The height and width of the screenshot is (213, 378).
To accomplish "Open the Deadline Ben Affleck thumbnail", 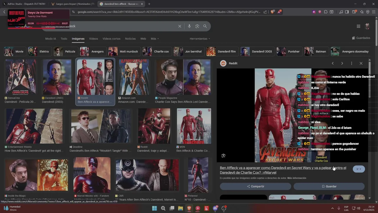I will point(101,126).
